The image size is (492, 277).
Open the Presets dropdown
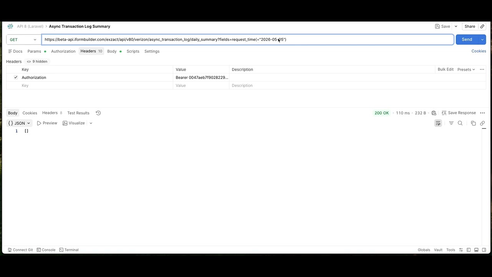466,70
